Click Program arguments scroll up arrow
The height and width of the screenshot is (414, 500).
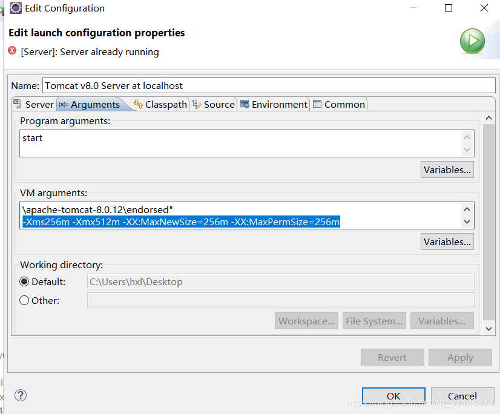(x=467, y=137)
